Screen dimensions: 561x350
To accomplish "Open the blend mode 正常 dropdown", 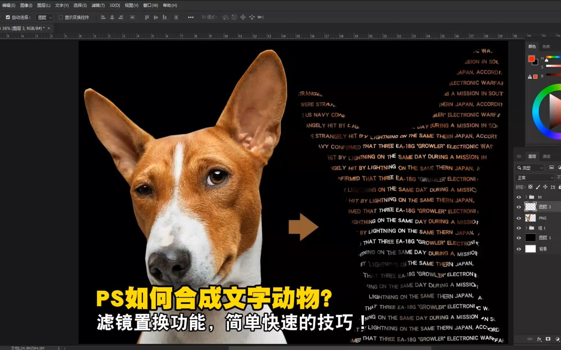I will pyautogui.click(x=534, y=178).
